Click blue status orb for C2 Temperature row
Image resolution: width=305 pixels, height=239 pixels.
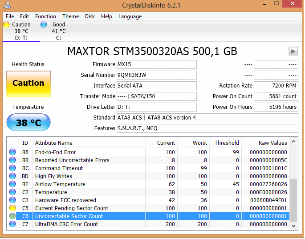[12, 192]
